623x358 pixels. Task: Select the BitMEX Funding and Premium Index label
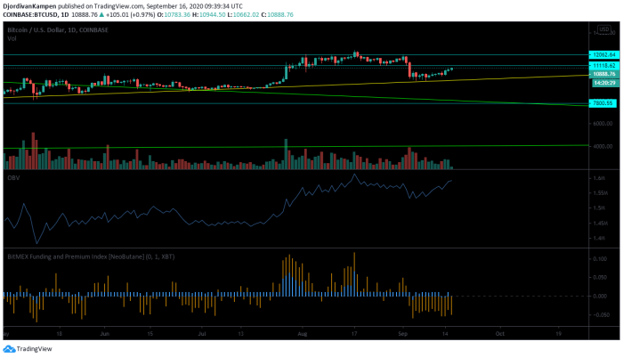[x=91, y=256]
